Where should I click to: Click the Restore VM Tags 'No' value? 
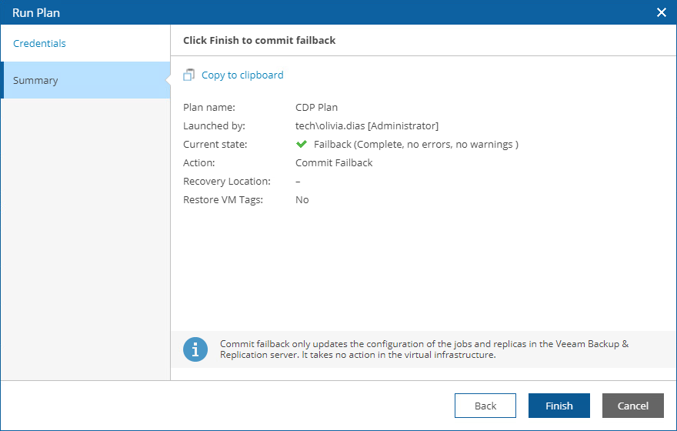(x=302, y=199)
